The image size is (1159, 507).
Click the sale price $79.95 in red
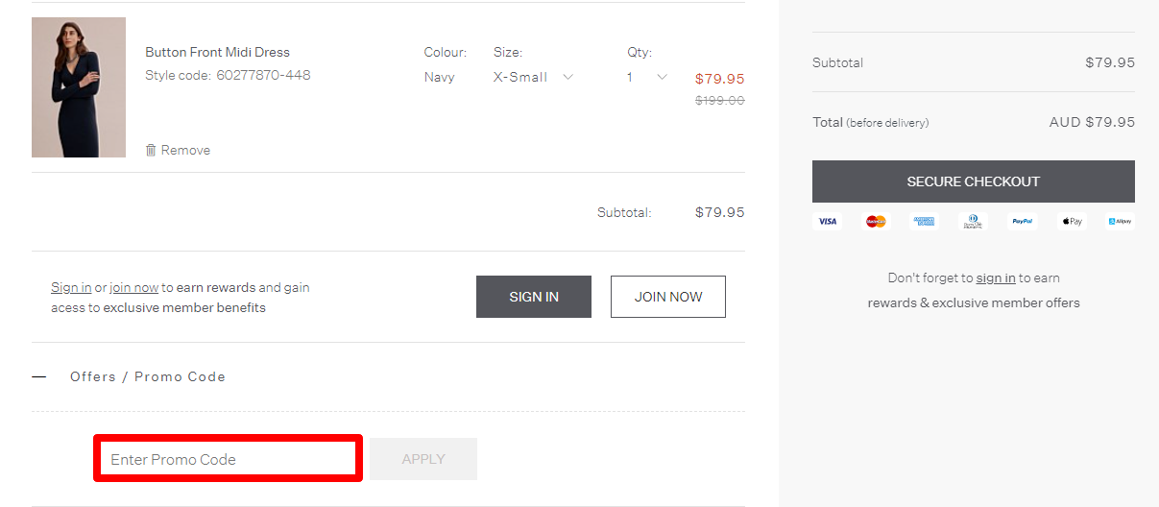pyautogui.click(x=720, y=79)
